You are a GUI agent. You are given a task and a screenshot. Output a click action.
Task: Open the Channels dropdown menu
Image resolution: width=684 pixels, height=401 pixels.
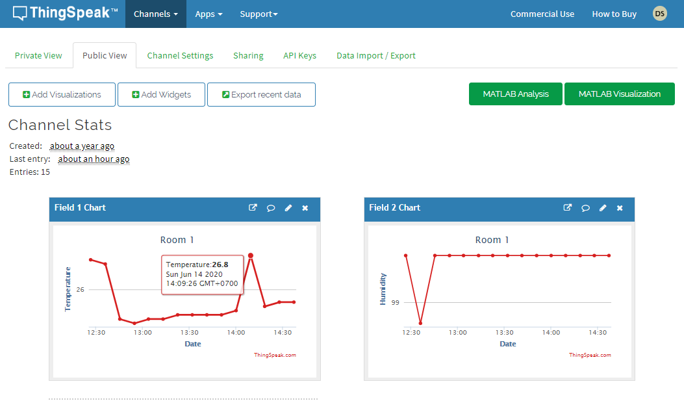click(156, 14)
